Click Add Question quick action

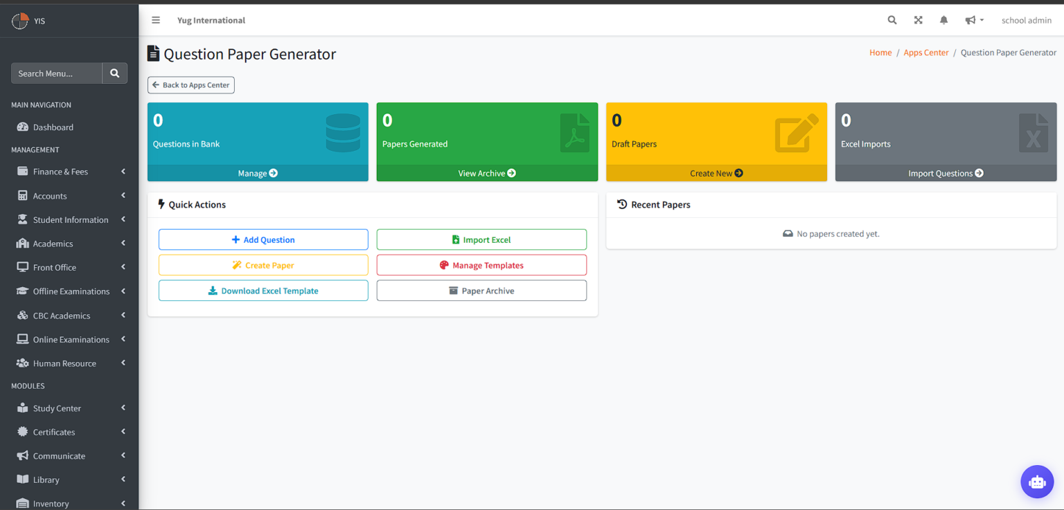click(x=263, y=239)
